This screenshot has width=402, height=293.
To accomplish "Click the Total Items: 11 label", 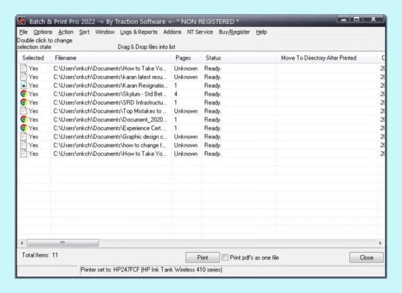I will tap(40, 255).
